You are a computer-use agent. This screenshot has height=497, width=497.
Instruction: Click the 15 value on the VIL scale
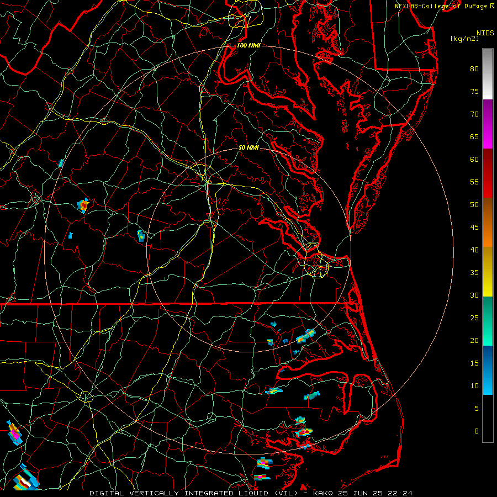point(474,363)
